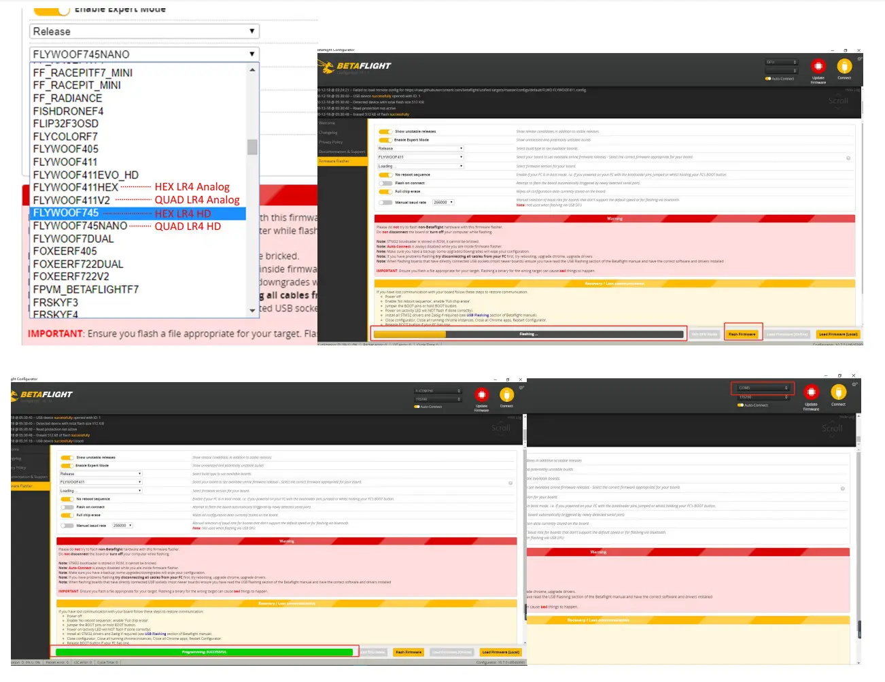The height and width of the screenshot is (682, 885).
Task: Click Connect icon in COM5 window
Action: coord(839,392)
